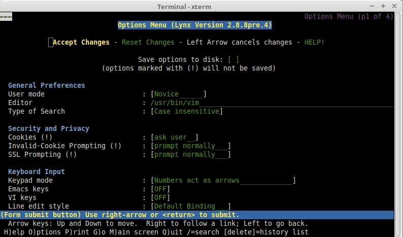The image size is (403, 237).
Task: Focus the Editor field showing /usr/bin/vim
Action: pos(272,103)
